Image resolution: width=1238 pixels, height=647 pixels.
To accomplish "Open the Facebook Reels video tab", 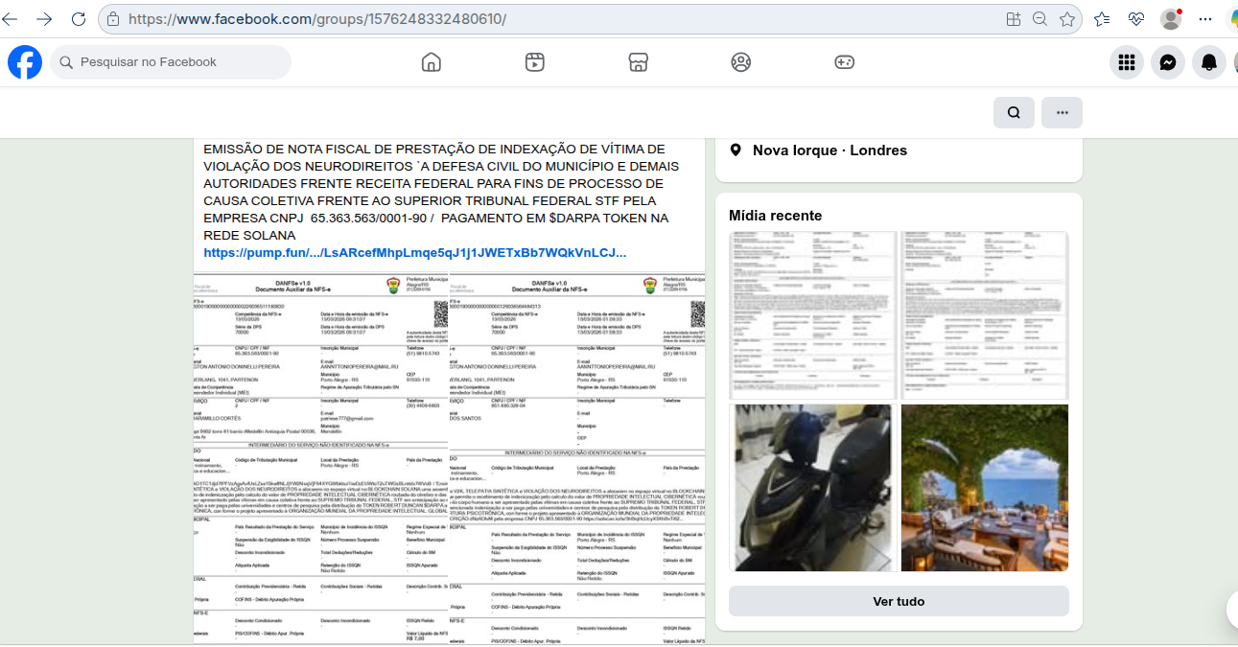I will pyautogui.click(x=535, y=62).
